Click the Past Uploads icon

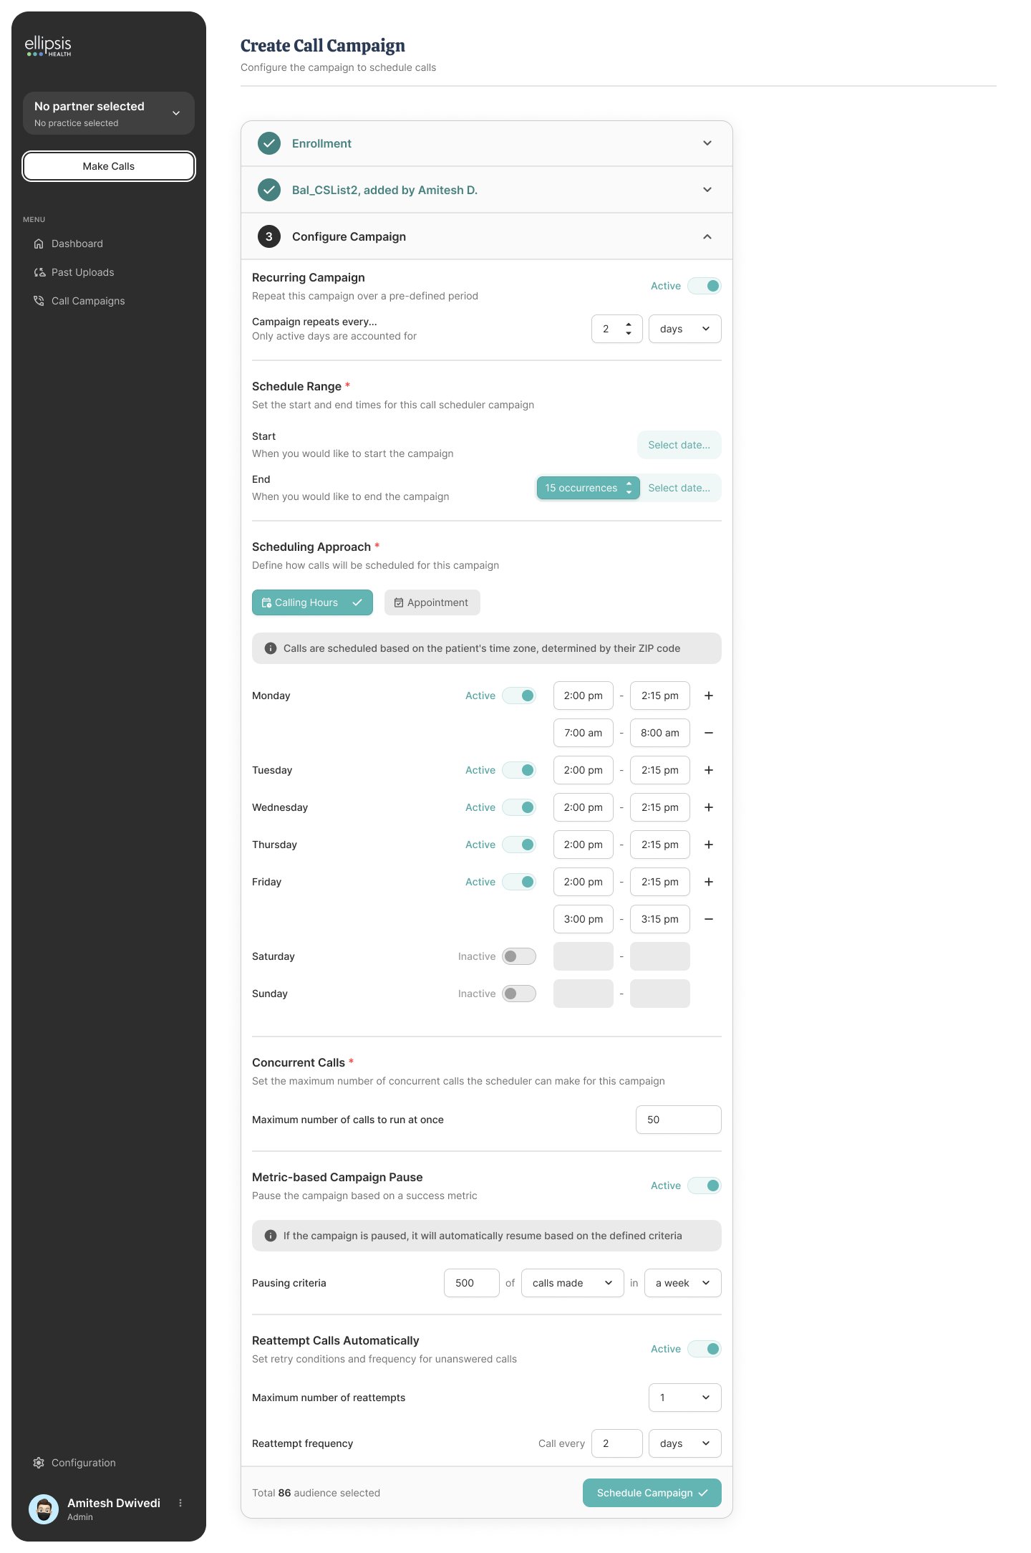pos(39,272)
